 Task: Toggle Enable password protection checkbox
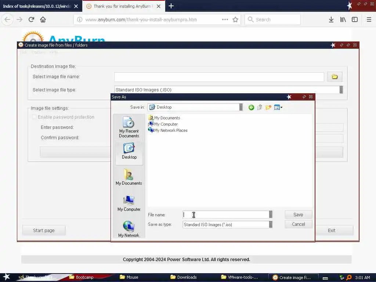[34, 117]
